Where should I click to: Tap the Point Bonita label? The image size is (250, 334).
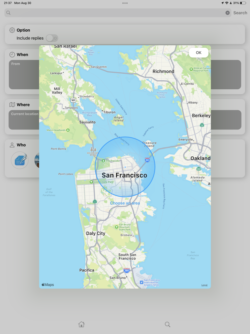(x=58, y=149)
